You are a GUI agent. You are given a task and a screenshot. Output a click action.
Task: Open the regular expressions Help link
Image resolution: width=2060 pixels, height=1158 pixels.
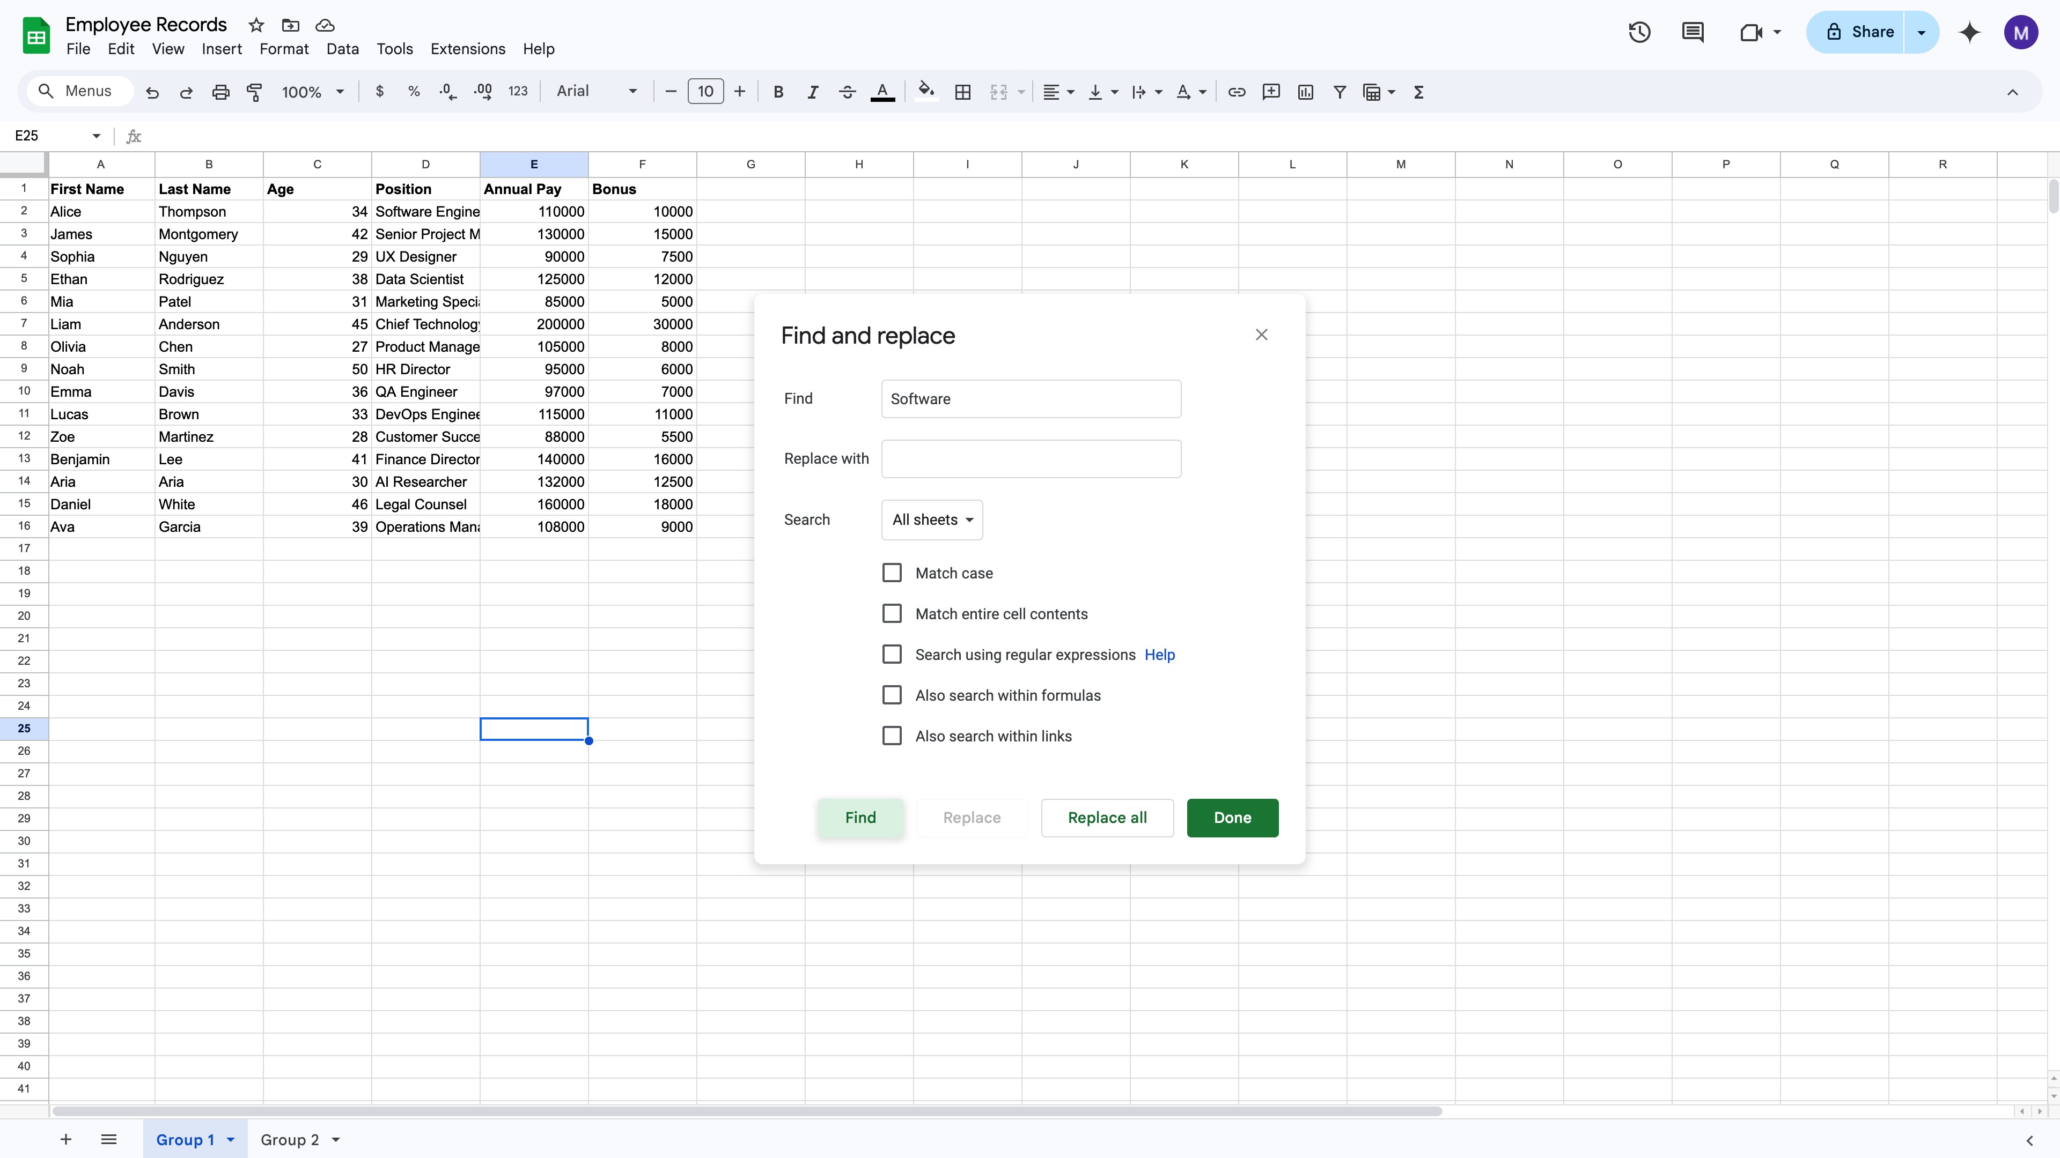click(x=1159, y=655)
